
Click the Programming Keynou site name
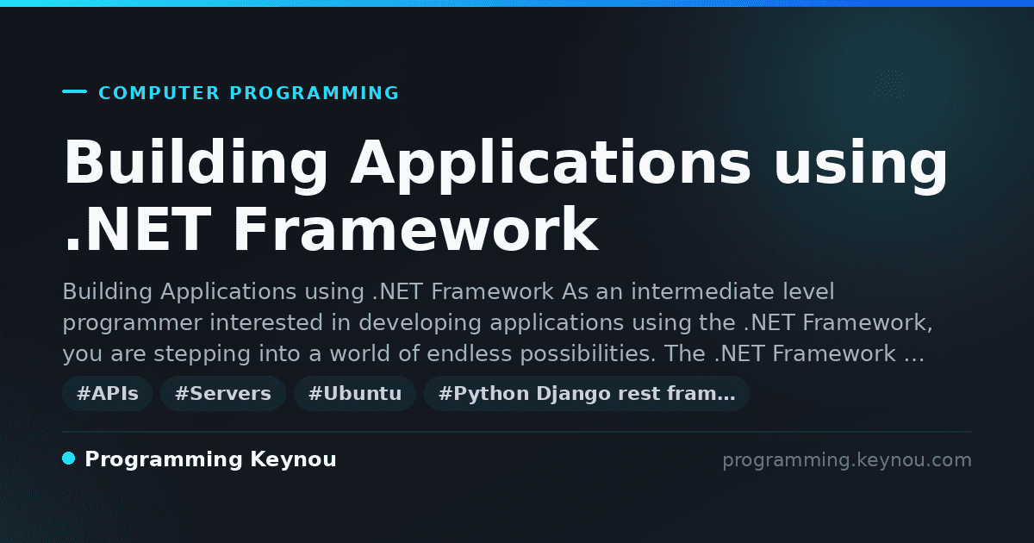click(210, 459)
